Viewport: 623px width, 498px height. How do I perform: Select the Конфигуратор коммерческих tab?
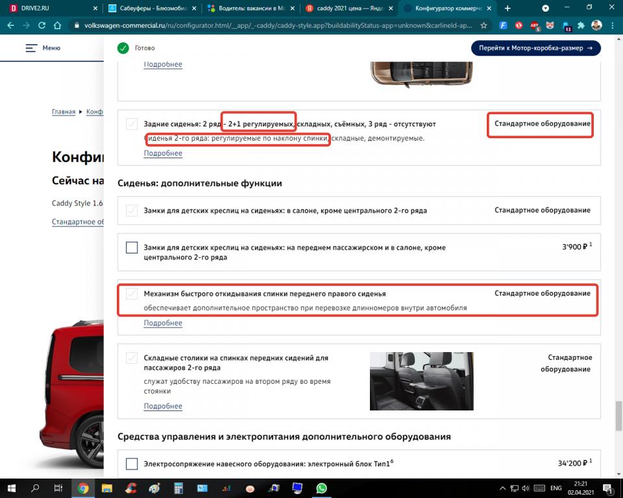(448, 8)
